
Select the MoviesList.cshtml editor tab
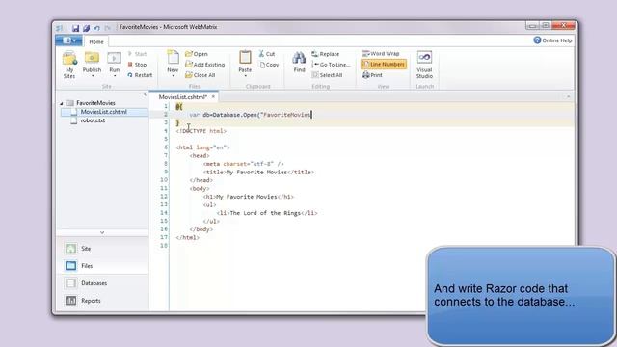pos(183,96)
